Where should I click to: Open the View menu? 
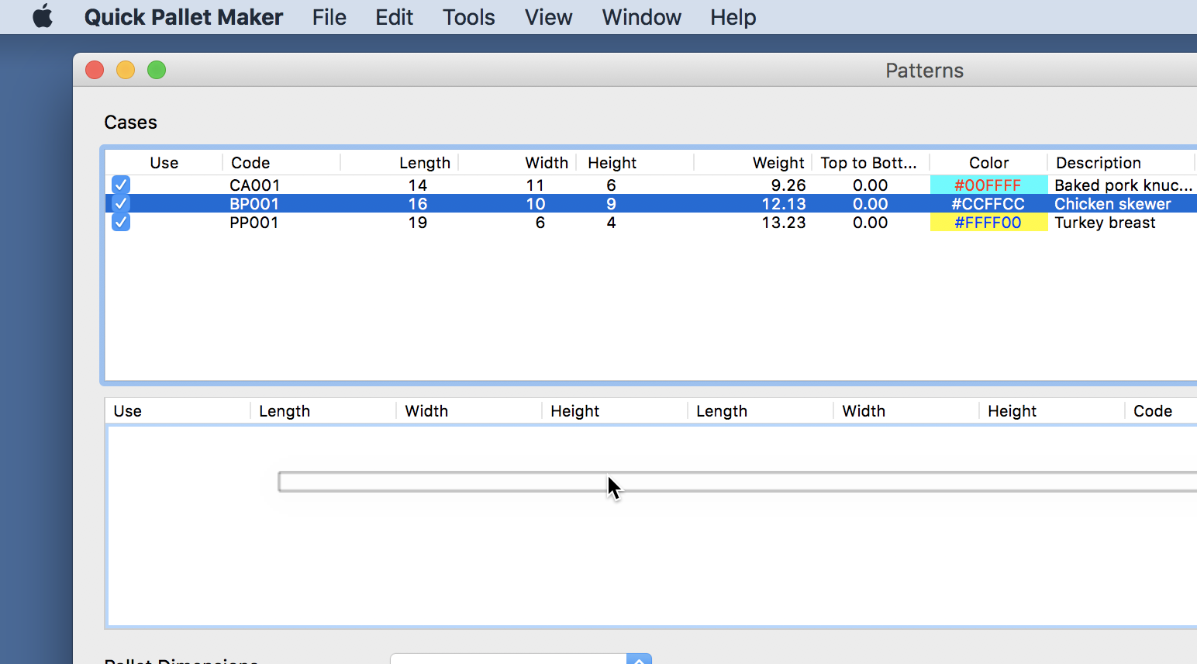[549, 17]
